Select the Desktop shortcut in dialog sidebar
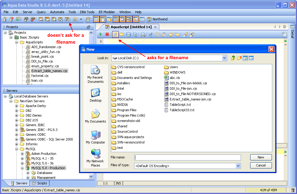 tap(95, 95)
